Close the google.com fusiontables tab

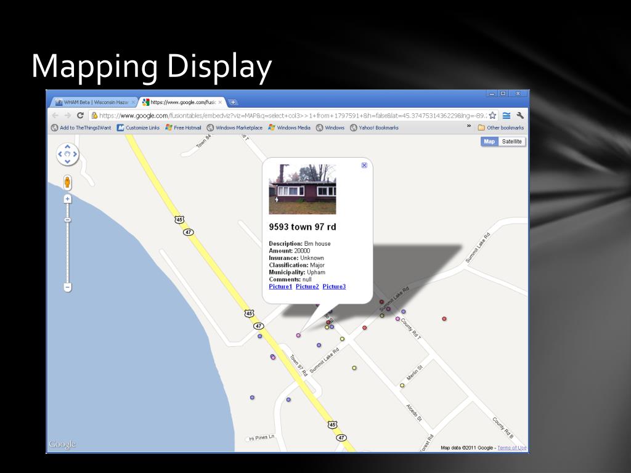pos(220,102)
